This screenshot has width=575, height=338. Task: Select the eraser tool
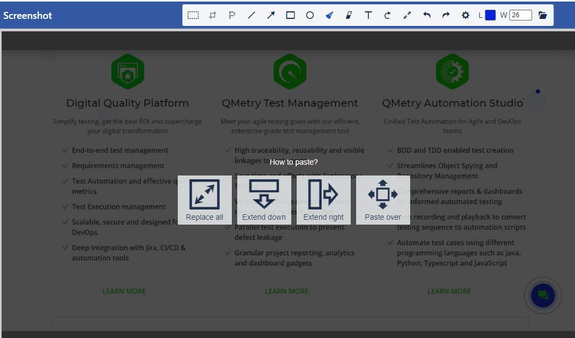(349, 15)
